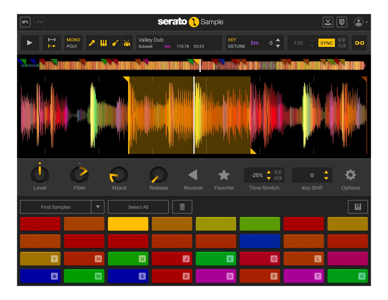Mark the sample as Favorite star
388x300 pixels.
click(x=224, y=175)
